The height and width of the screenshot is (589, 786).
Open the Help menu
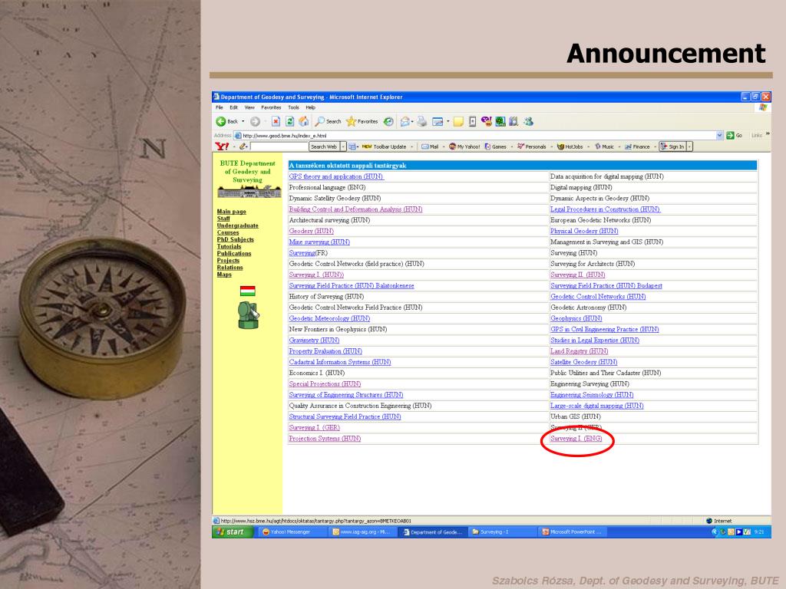tap(311, 107)
